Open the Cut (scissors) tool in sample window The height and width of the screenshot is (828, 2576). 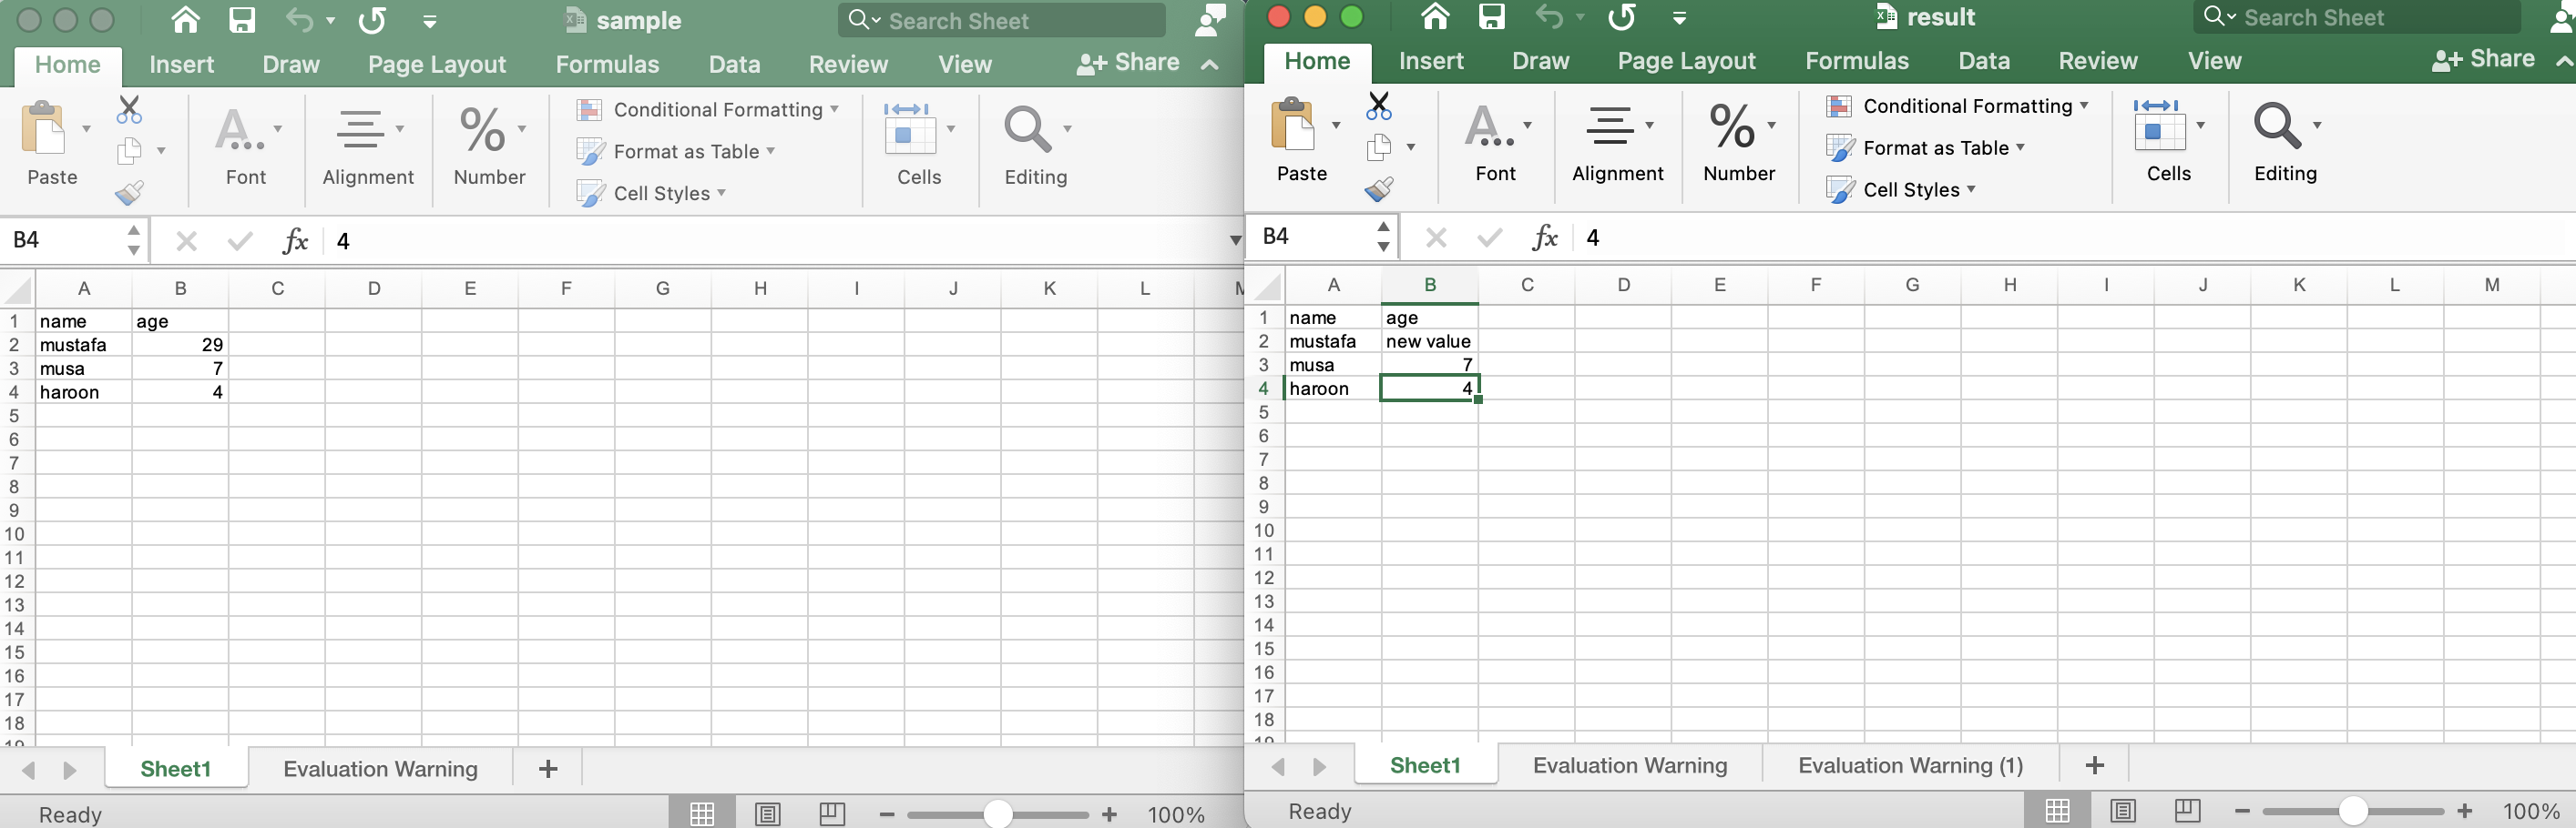coord(128,108)
